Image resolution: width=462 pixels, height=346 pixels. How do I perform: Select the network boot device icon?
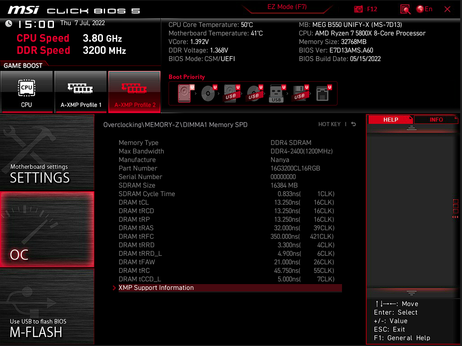pos(324,93)
